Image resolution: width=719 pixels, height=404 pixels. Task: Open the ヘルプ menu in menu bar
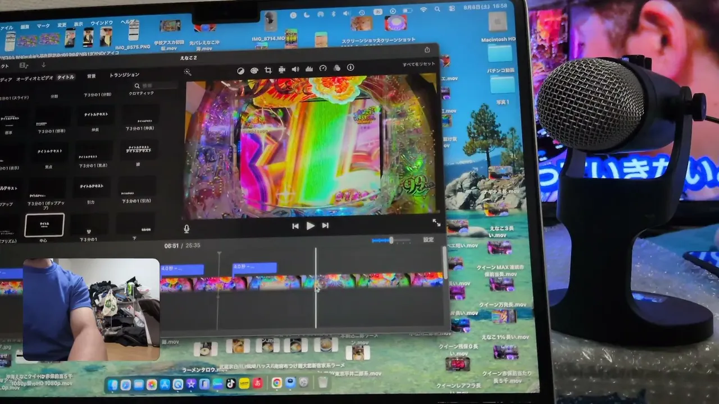[128, 22]
